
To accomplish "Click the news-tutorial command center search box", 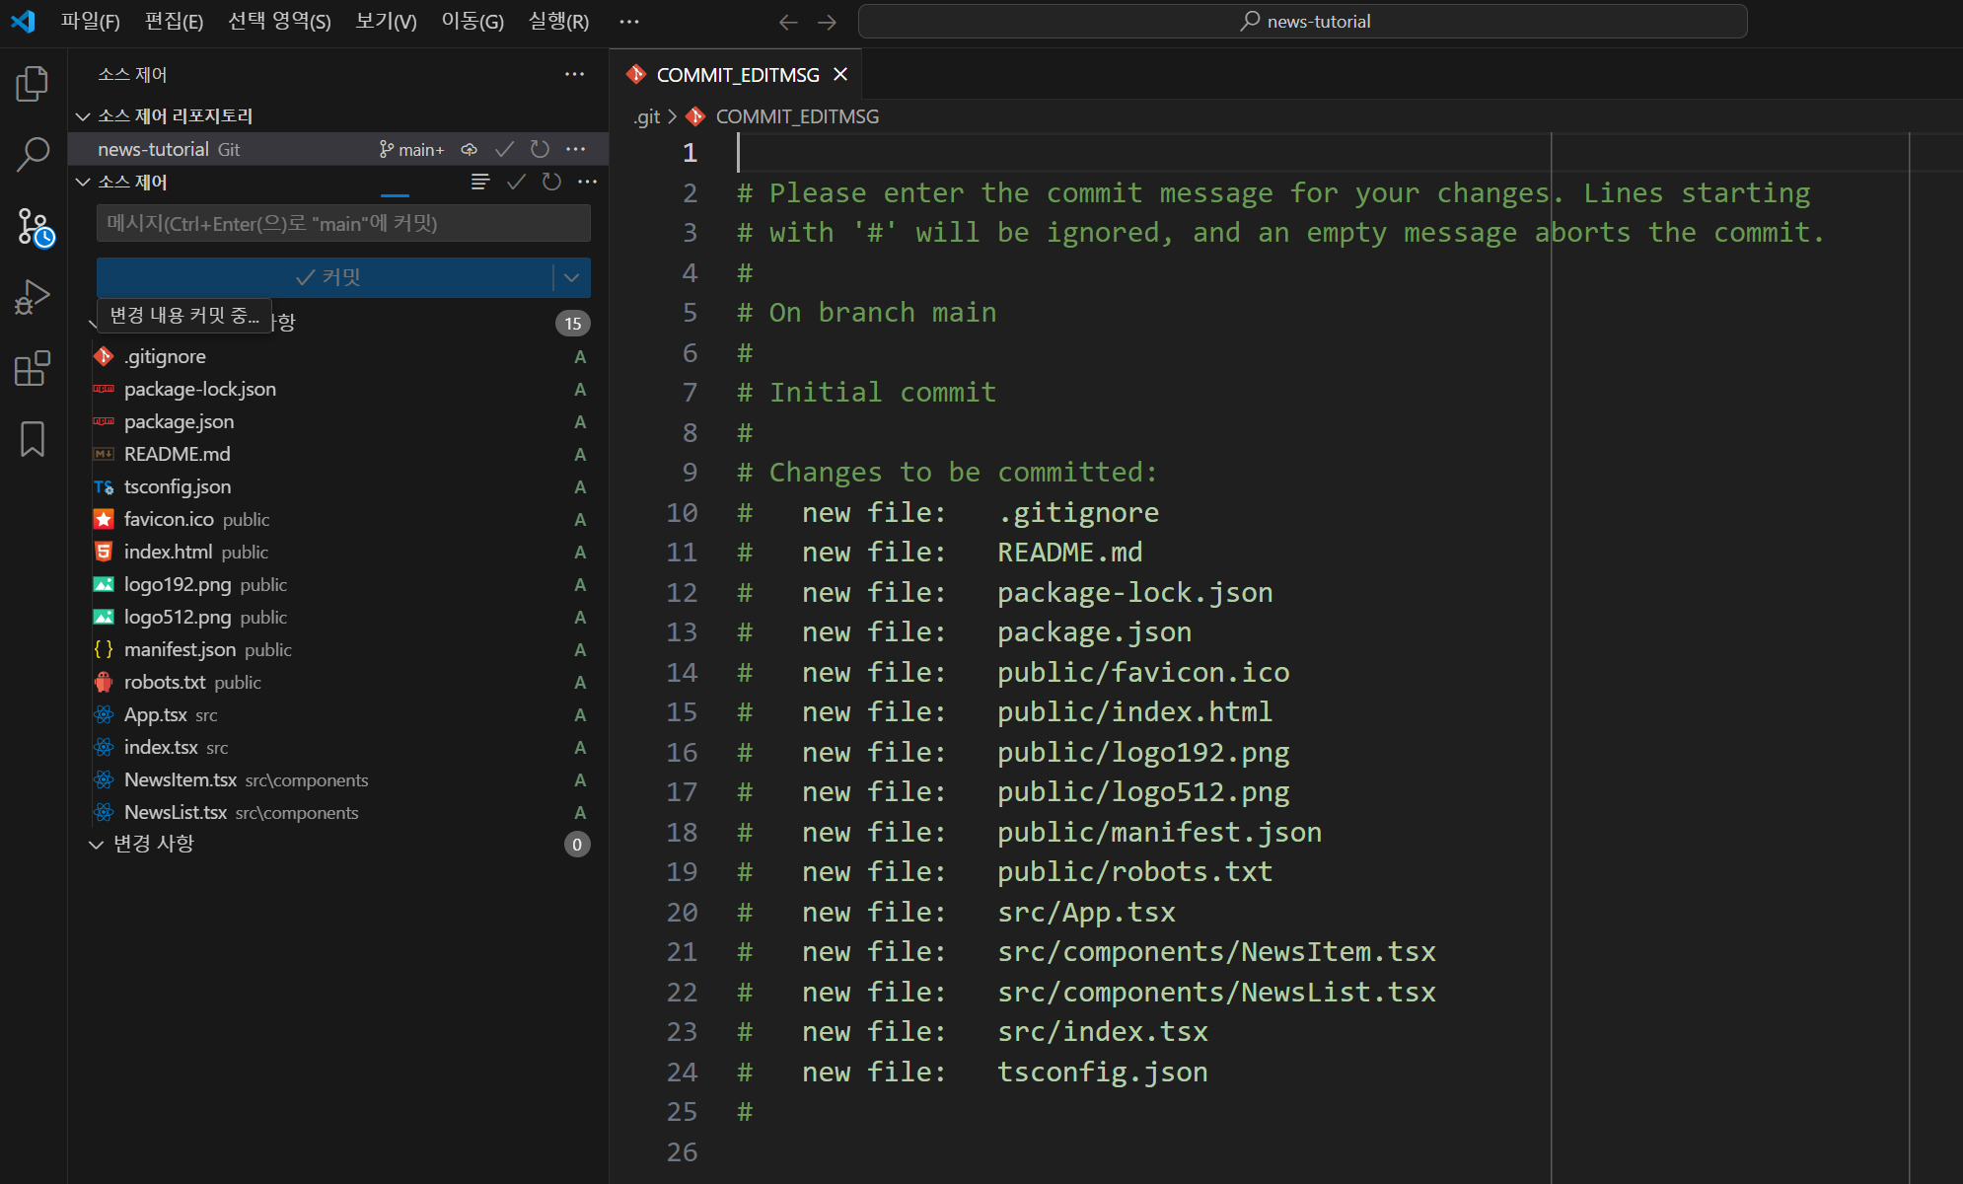I will 1302,22.
